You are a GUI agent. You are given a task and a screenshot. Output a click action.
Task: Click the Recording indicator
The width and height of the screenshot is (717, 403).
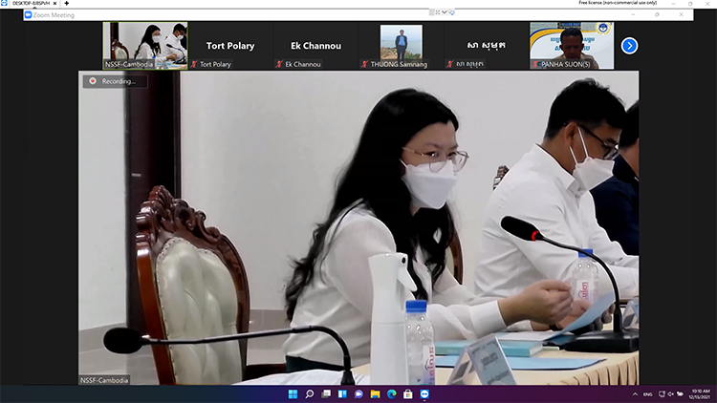coord(113,81)
